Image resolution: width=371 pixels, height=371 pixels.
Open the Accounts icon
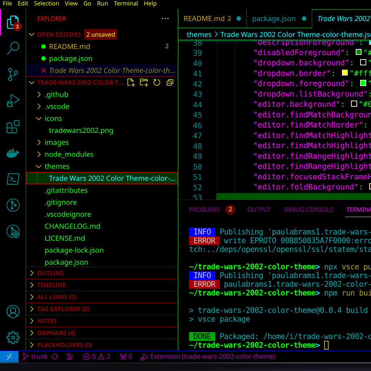click(13, 311)
